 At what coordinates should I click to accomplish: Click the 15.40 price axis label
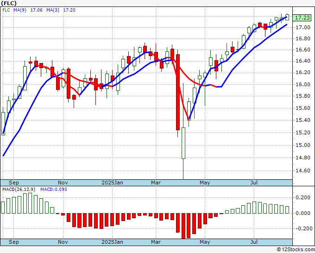pos(303,120)
